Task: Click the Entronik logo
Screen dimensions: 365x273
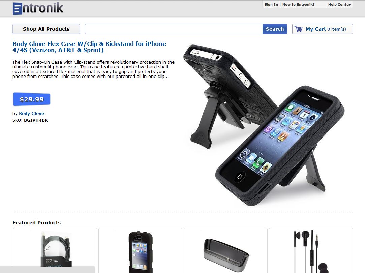Action: pos(38,9)
